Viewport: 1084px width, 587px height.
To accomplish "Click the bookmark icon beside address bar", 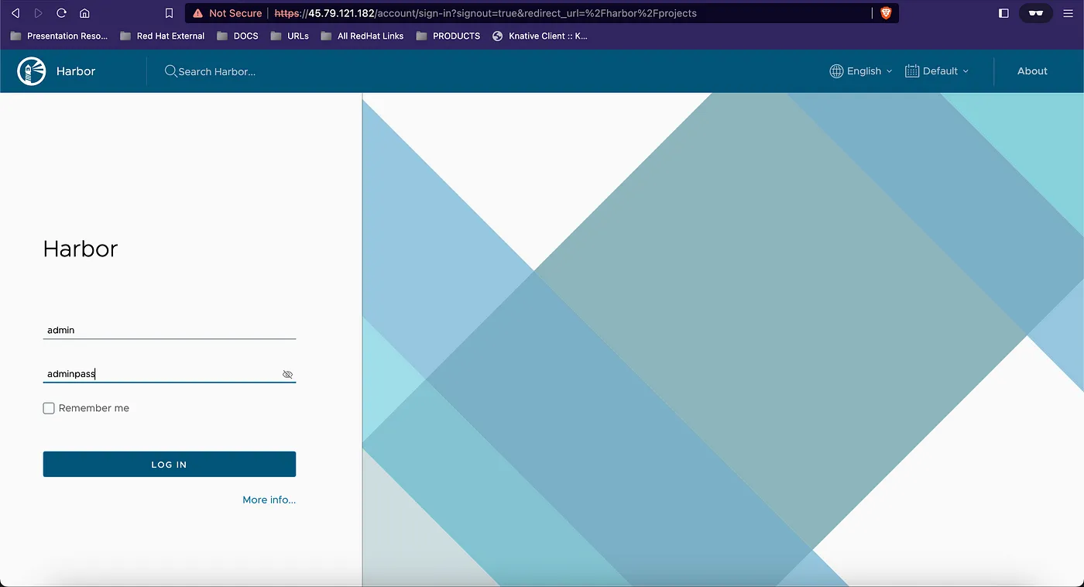I will click(170, 13).
